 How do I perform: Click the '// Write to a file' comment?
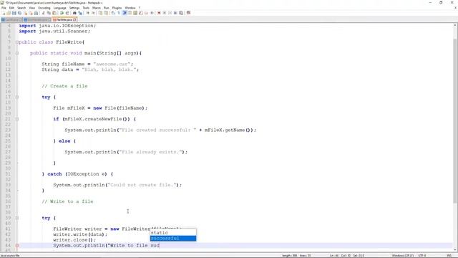pos(67,201)
